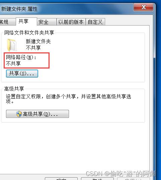Click the 高级共享 group heading

pyautogui.click(x=14, y=89)
